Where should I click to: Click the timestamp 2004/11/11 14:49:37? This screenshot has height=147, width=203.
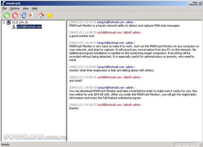tap(83, 43)
